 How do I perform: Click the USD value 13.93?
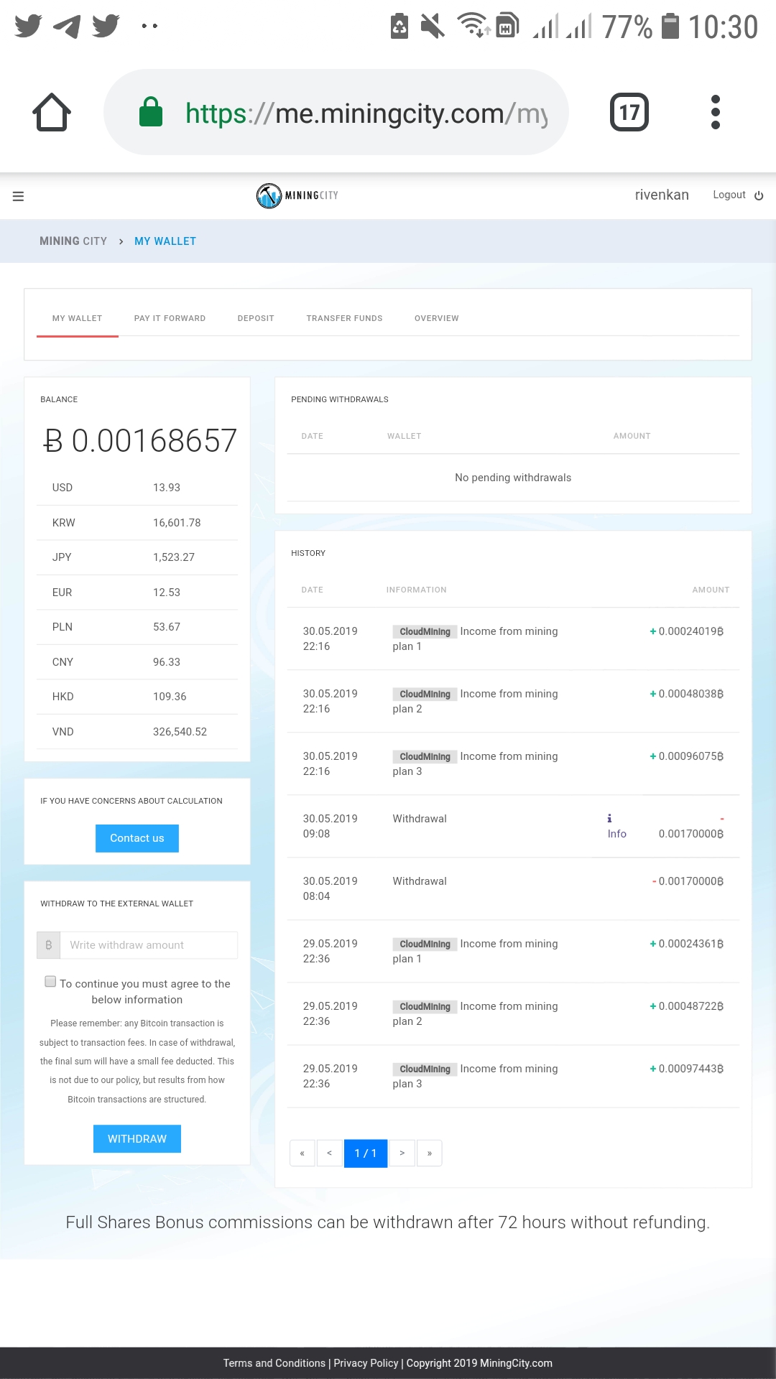coord(167,488)
